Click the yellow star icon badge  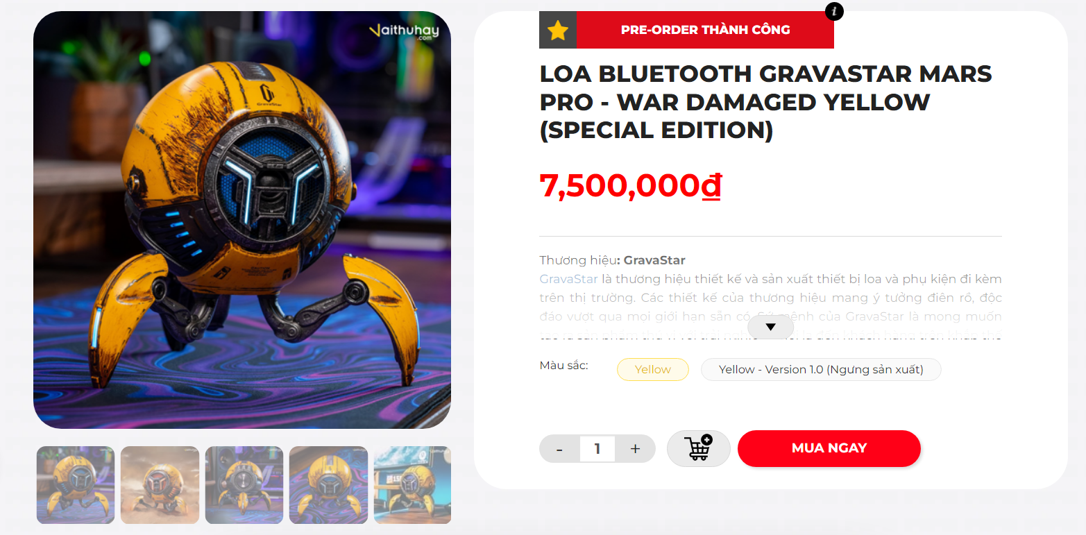(x=558, y=30)
